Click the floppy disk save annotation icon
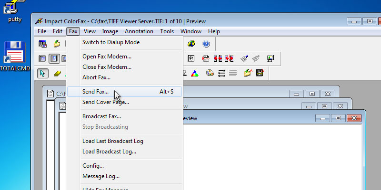 (x=260, y=73)
